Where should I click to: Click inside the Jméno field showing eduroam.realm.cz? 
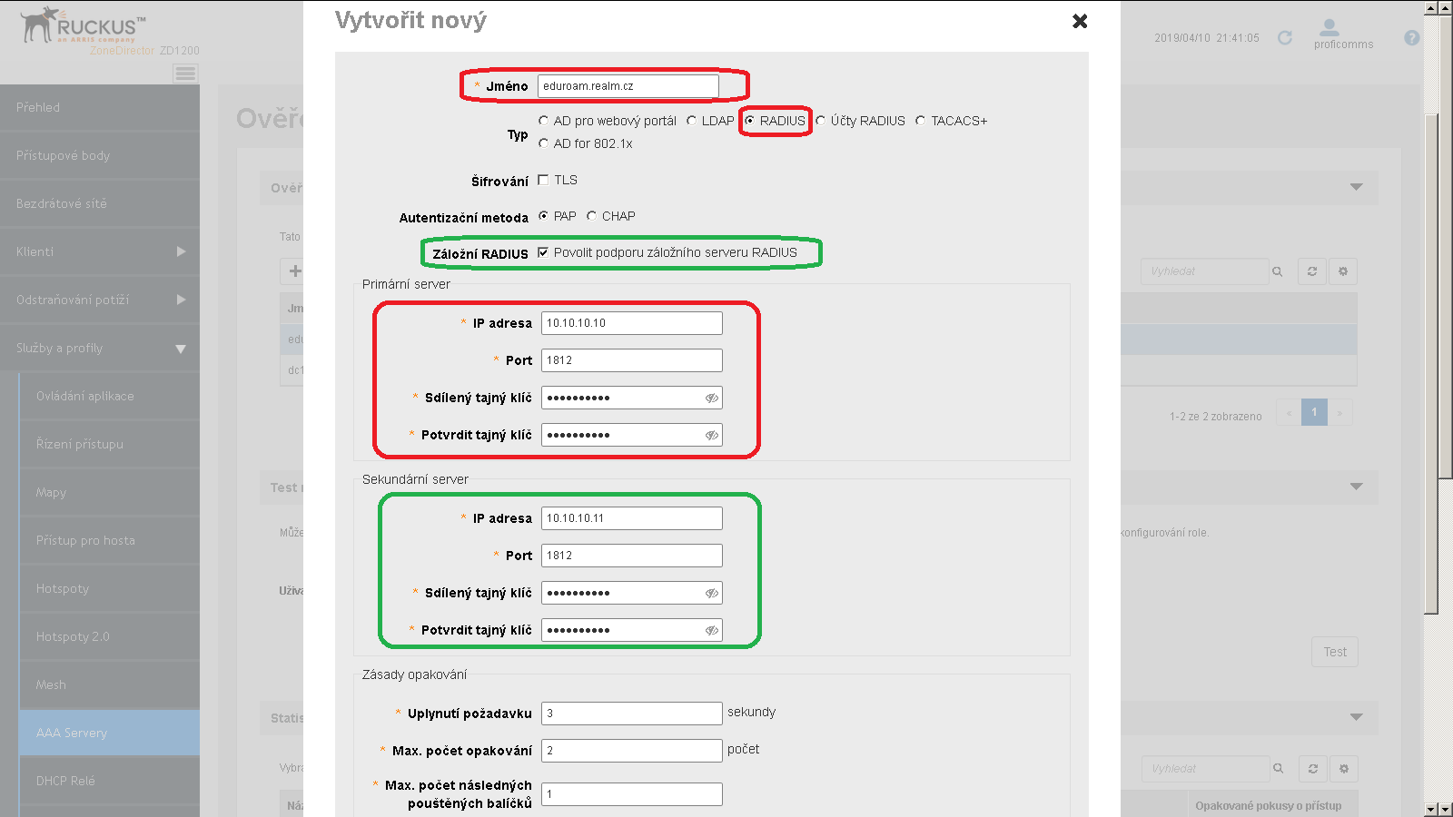(x=627, y=85)
